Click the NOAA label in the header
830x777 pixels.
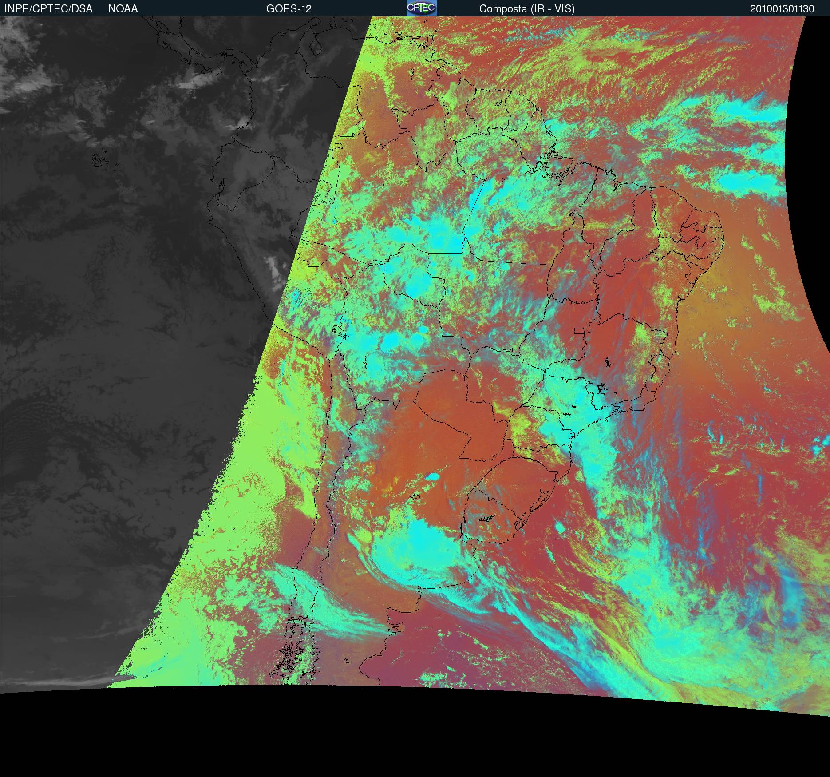123,9
